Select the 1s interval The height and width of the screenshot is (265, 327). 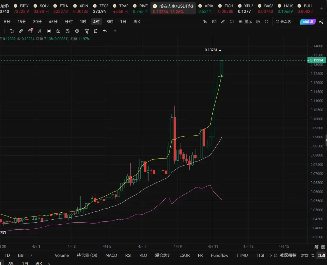(x=205, y=22)
